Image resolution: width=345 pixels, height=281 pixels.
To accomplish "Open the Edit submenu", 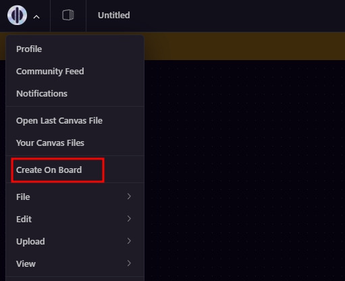I will tap(75, 219).
